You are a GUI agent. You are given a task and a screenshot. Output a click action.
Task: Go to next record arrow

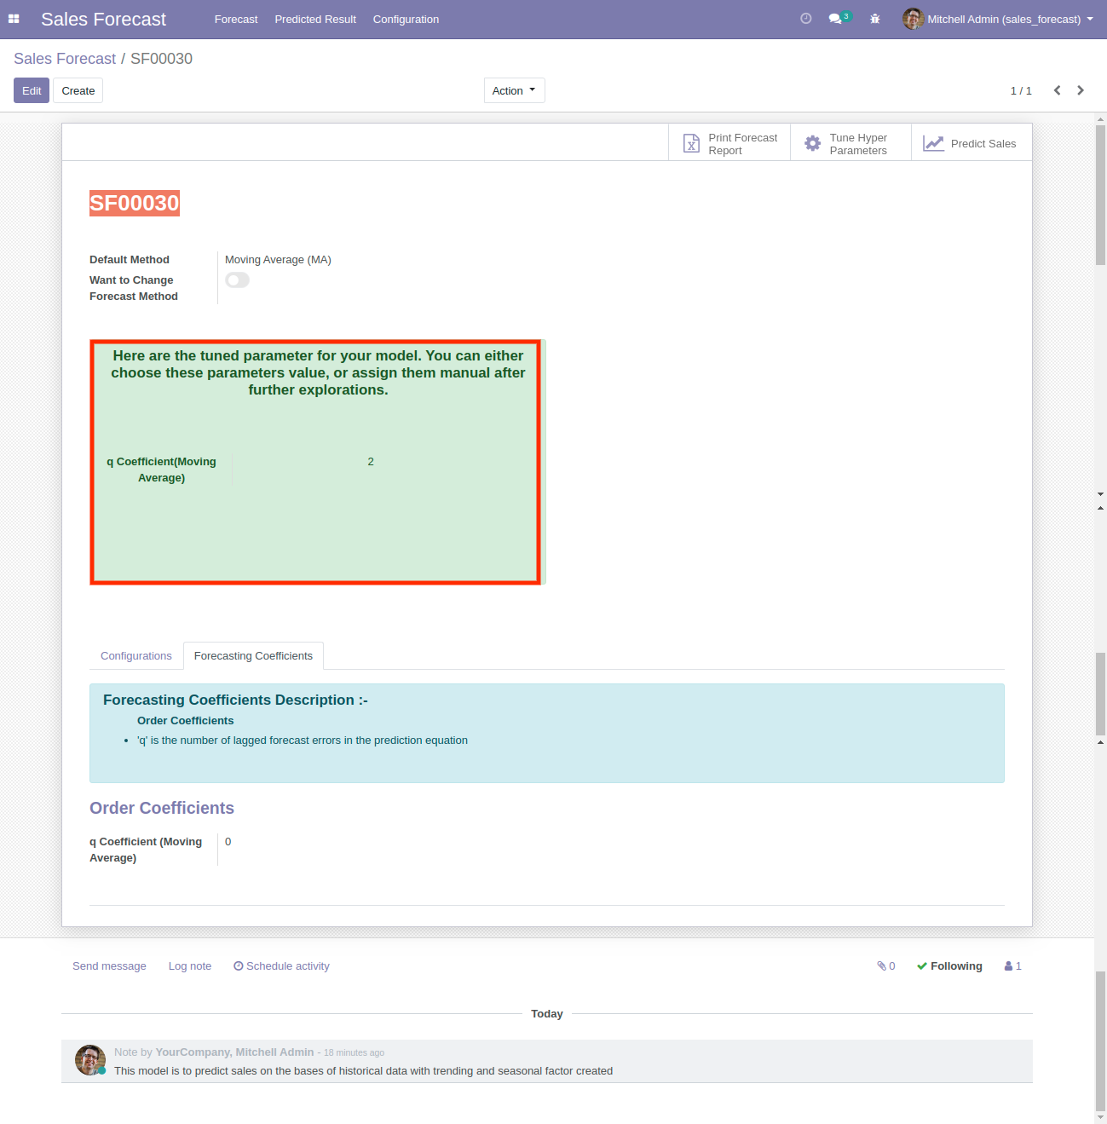[1081, 90]
